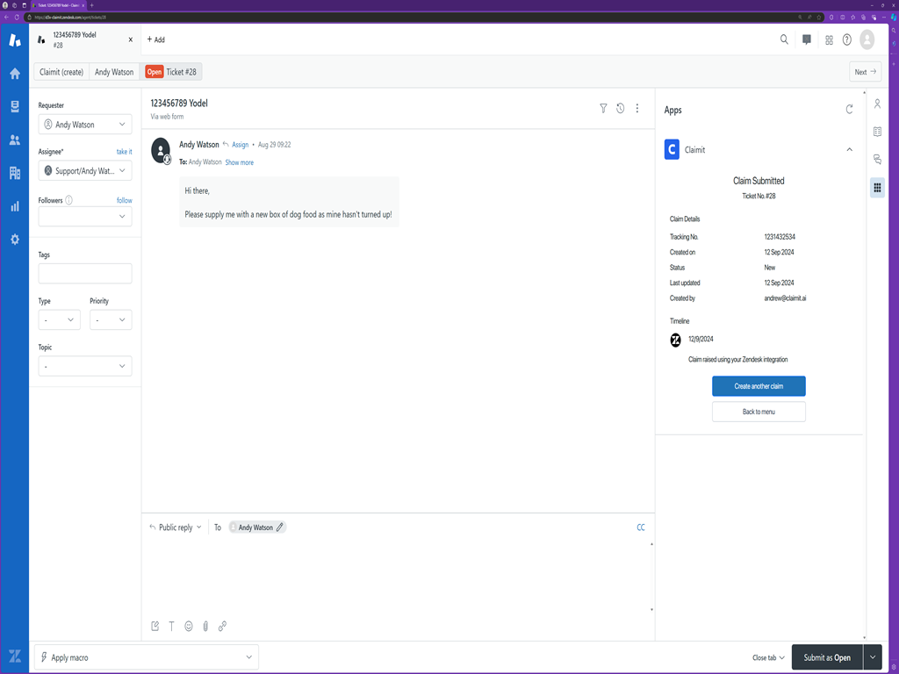Open the Apply macro dropdown
Screen dimensions: 899x674
[146, 657]
